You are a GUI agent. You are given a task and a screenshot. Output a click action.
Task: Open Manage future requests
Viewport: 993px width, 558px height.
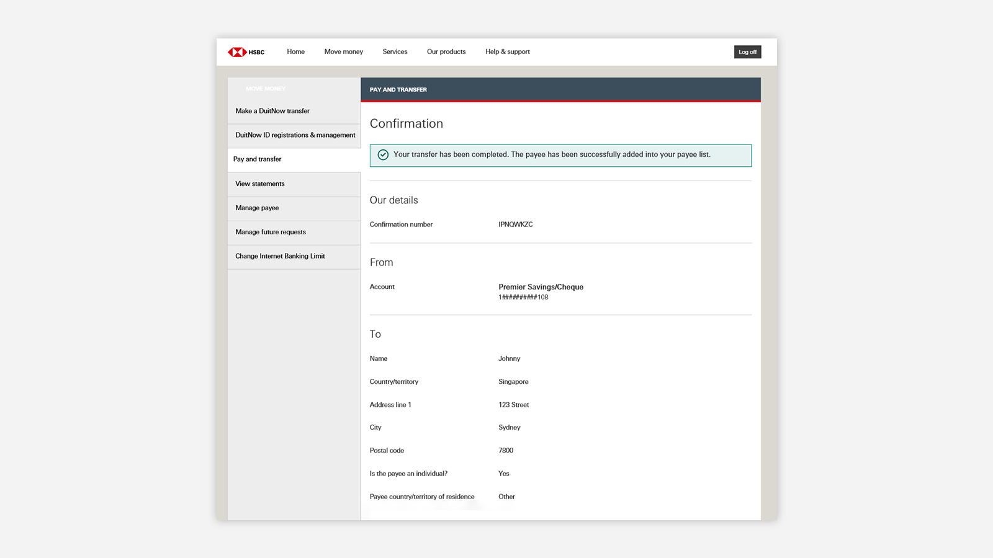tap(294, 232)
